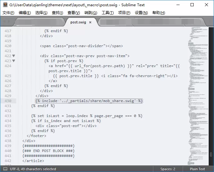Viewport: 214px width, 172px height.
Task: Open the 帮助(H) menu
Action: [x=158, y=13]
